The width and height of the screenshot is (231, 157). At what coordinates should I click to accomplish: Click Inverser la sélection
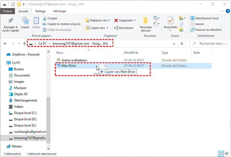pos(206,30)
